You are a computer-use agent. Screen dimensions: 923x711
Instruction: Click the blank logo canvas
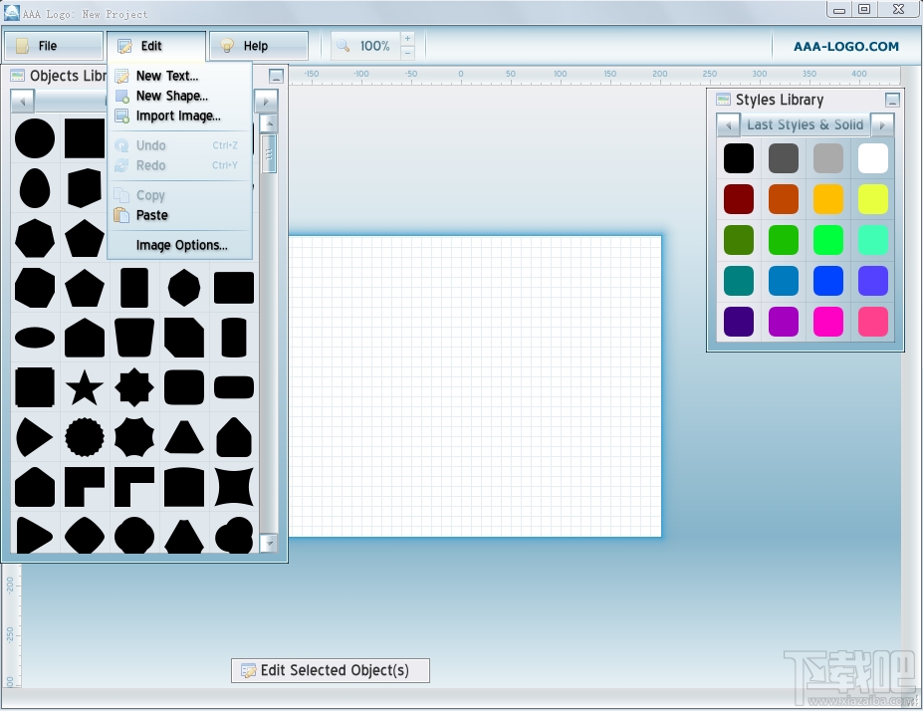475,386
